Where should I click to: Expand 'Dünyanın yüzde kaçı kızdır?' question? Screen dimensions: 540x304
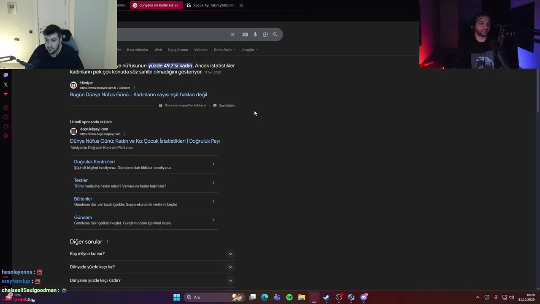coord(152,280)
